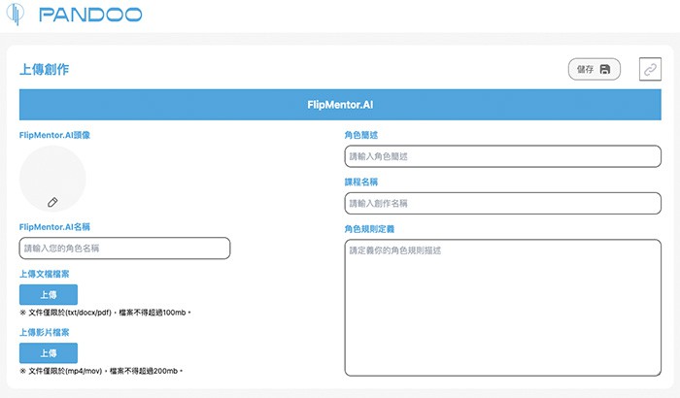Click into the 課程名稱 input field

502,203
